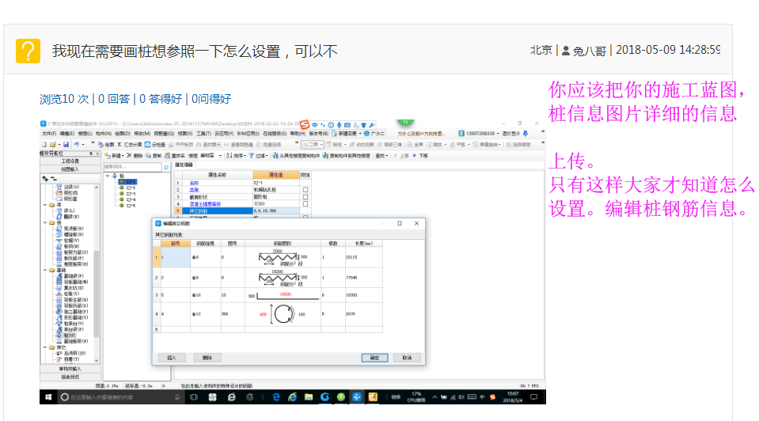Viewport: 759px width, 421px height.
Task: Open File Explorer from the taskbar
Action: 309,397
